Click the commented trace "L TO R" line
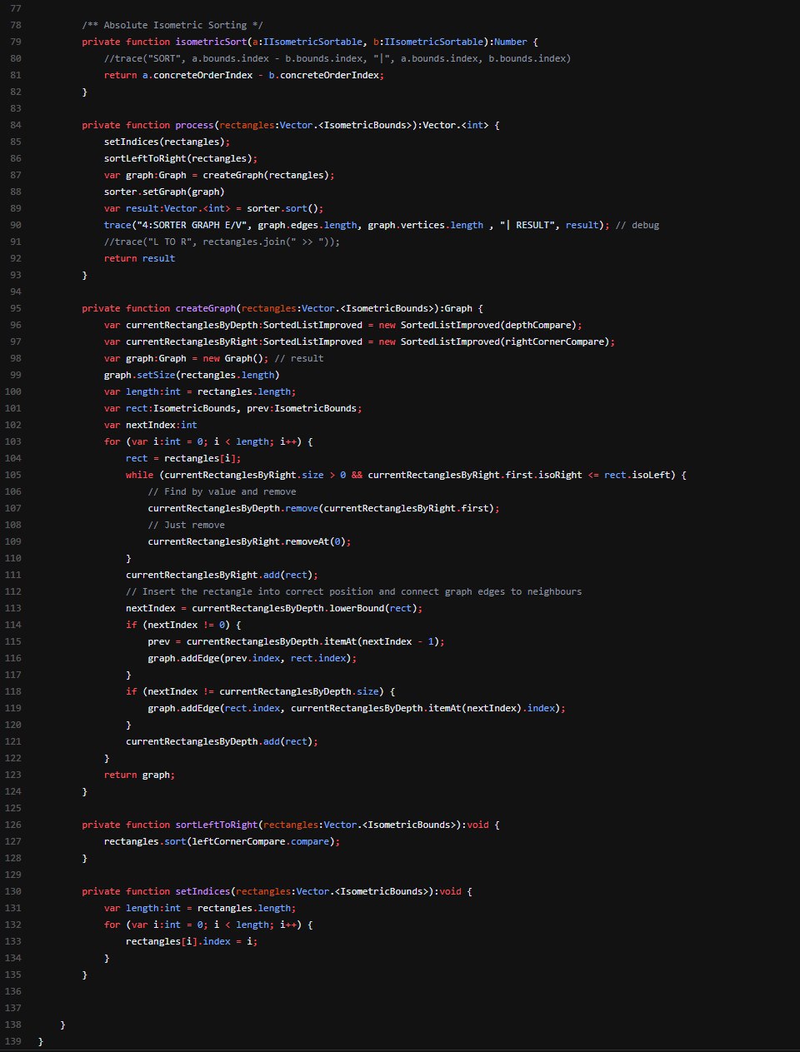This screenshot has width=800, height=1052. (222, 242)
